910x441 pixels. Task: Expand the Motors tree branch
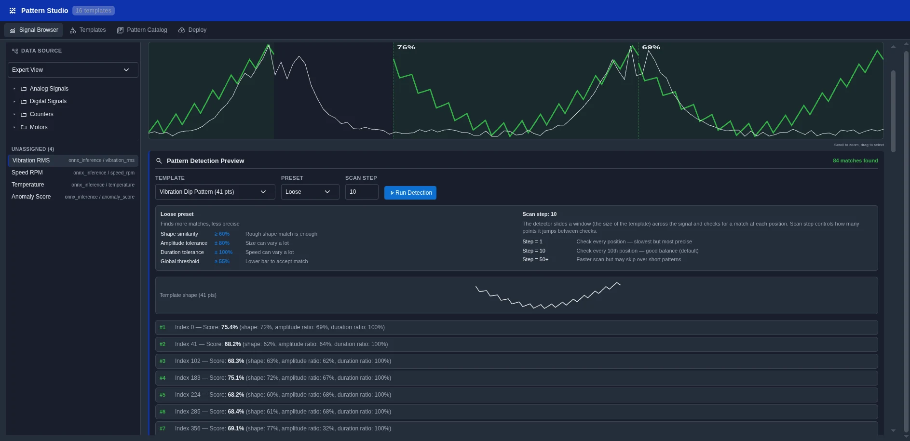(14, 127)
